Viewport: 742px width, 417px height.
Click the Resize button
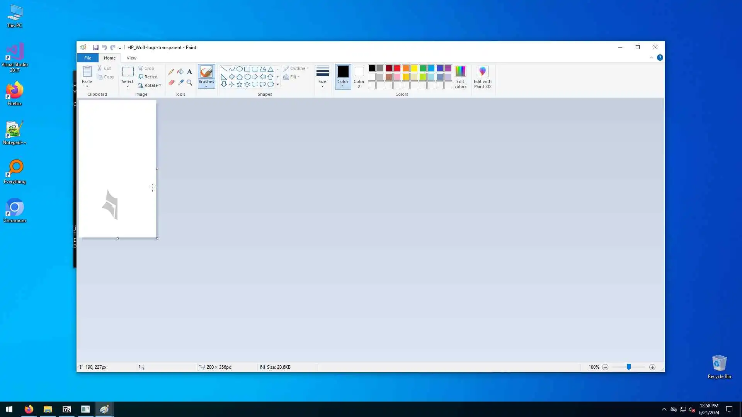tap(148, 77)
